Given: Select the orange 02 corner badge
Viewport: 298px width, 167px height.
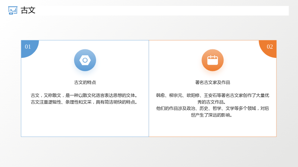Looking at the screenshot, I should 269,48.
